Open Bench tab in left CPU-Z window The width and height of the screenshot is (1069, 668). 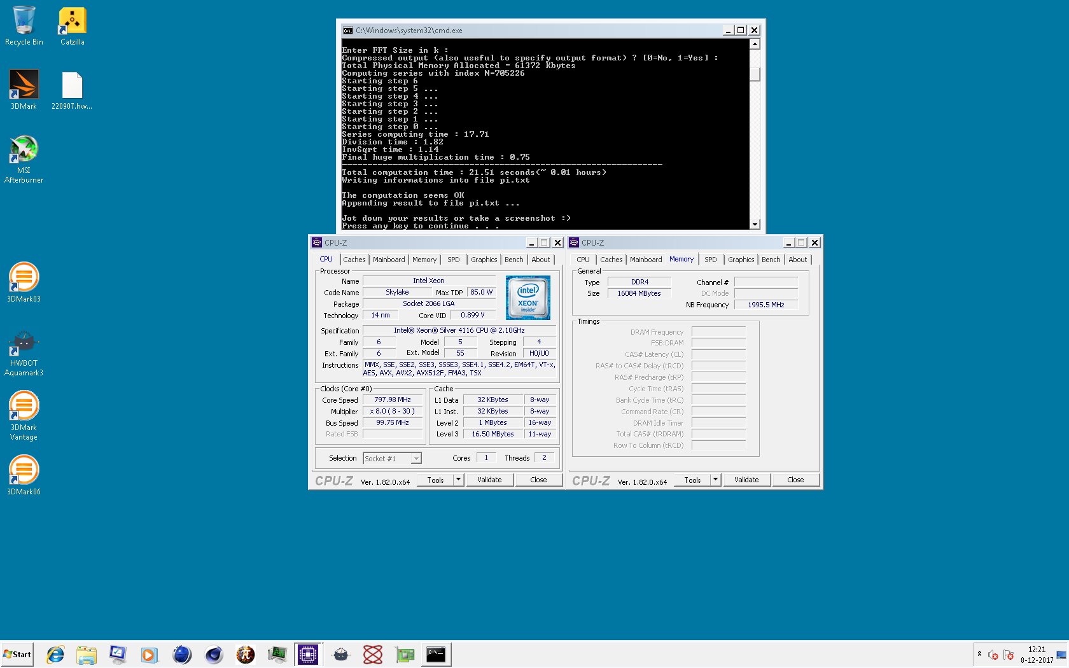click(514, 260)
